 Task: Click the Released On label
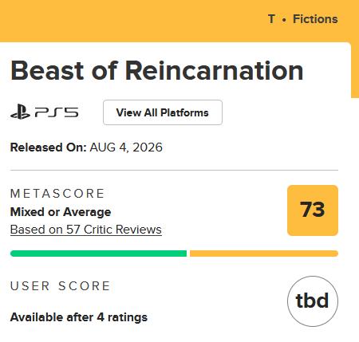(x=48, y=147)
